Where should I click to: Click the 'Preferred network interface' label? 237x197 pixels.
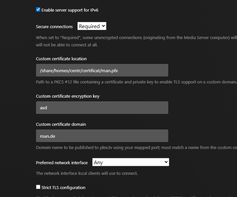62,163
